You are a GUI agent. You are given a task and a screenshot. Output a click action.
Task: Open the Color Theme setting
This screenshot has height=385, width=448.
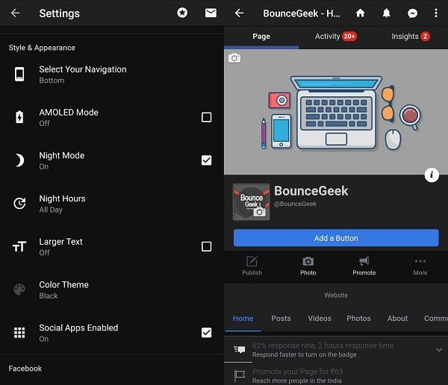[x=112, y=290]
